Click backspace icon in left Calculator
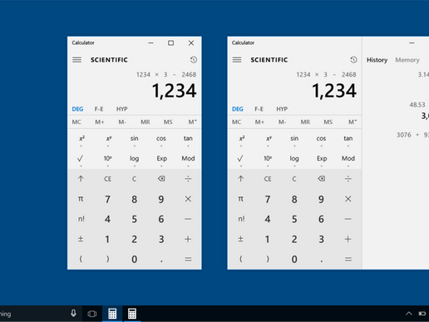Image resolution: width=429 pixels, height=322 pixels. click(161, 179)
